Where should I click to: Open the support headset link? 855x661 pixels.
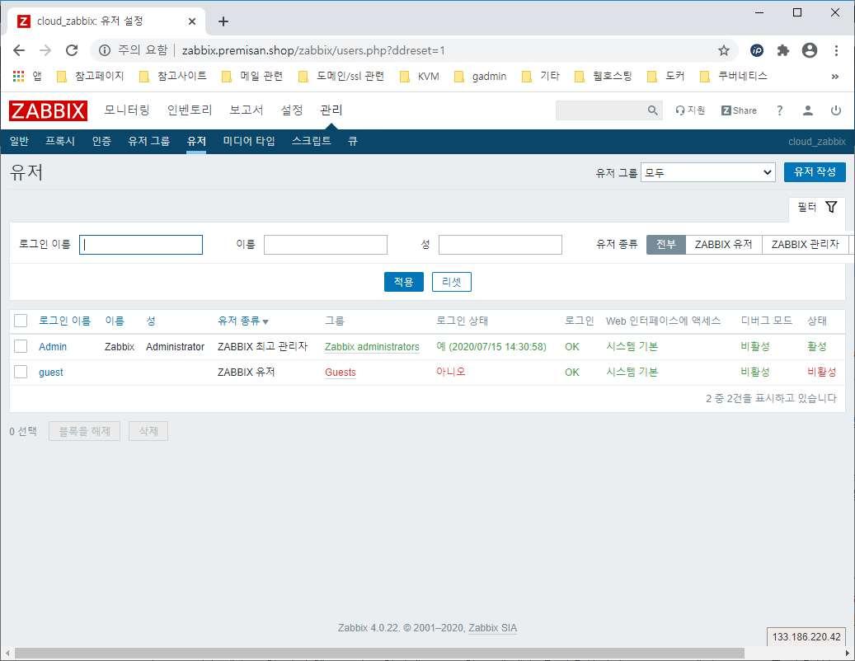click(690, 110)
